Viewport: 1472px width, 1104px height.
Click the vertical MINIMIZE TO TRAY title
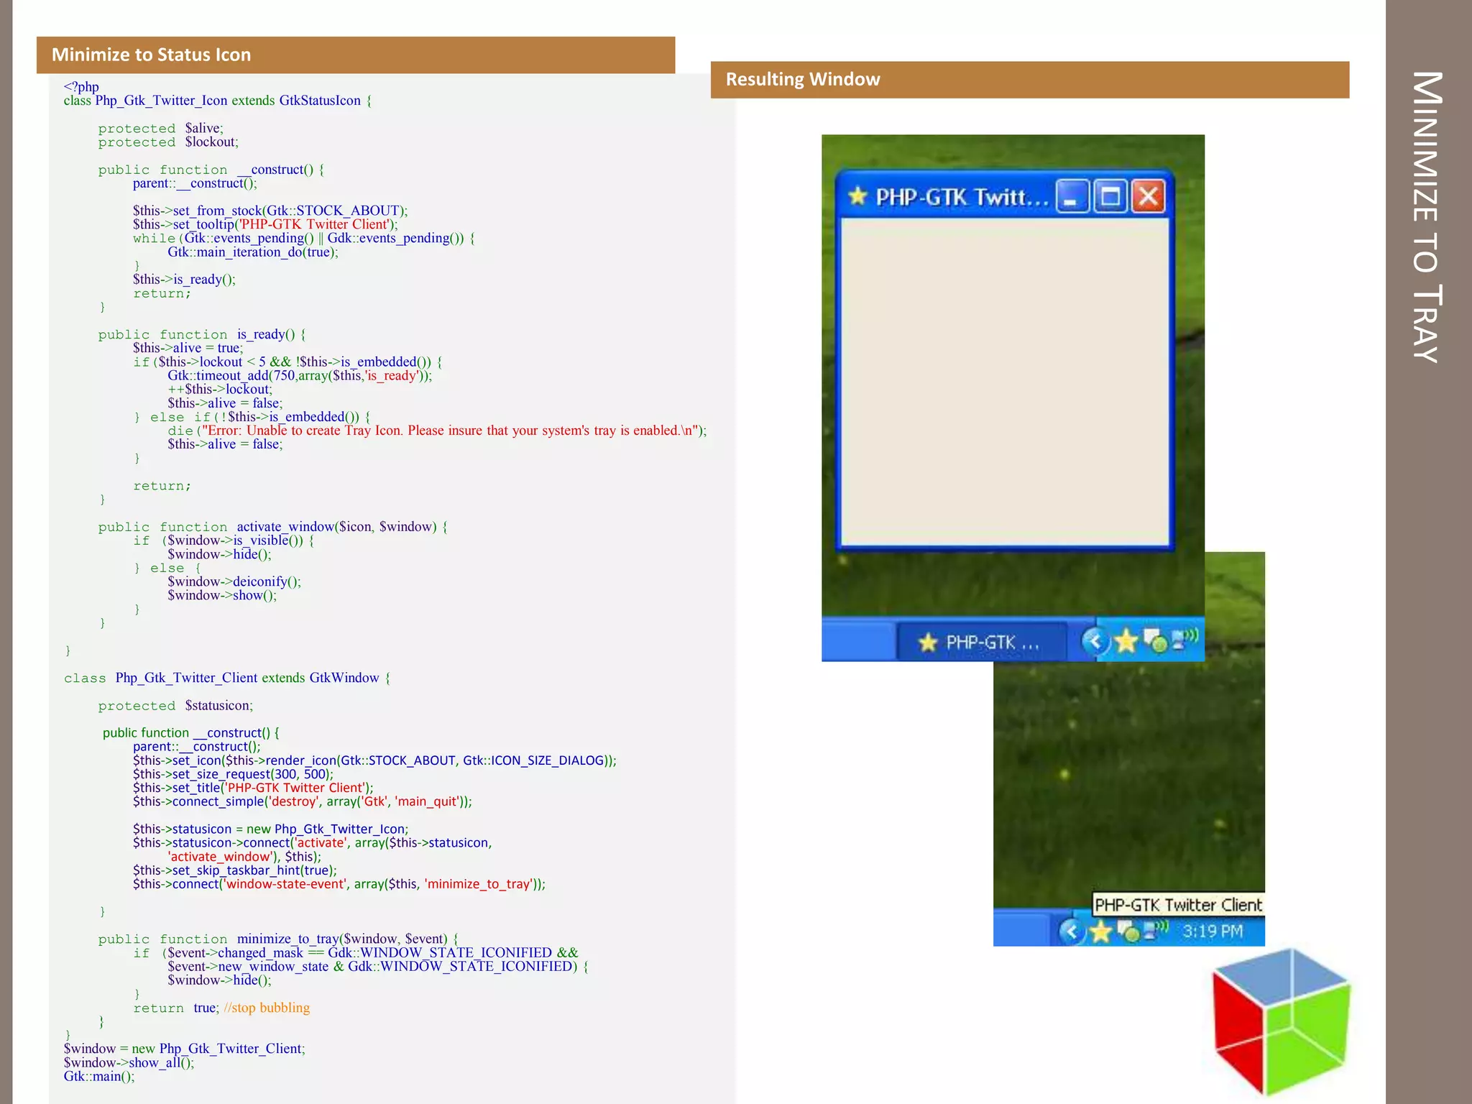click(1428, 216)
